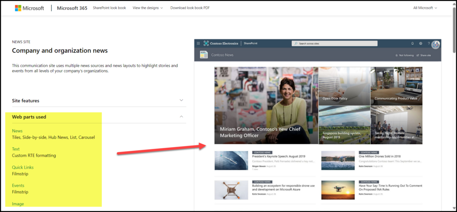This screenshot has height=212, width=457.
Task: Click the News web part link
Action: (x=17, y=131)
